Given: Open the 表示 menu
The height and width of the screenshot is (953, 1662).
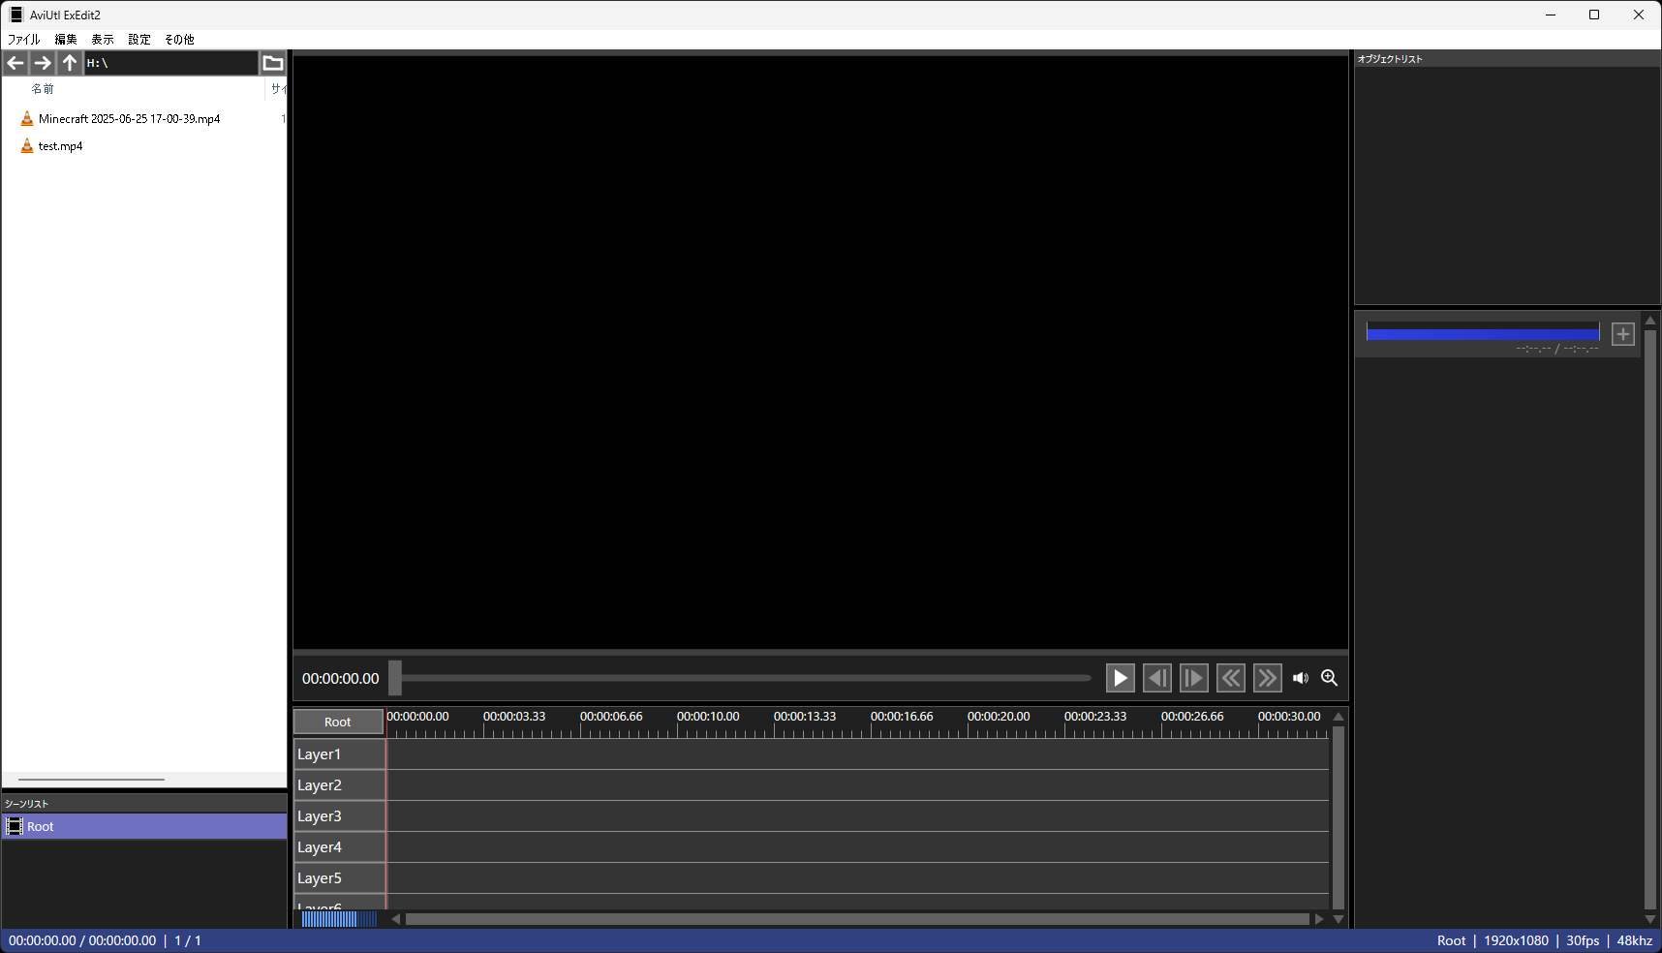Looking at the screenshot, I should pos(103,40).
